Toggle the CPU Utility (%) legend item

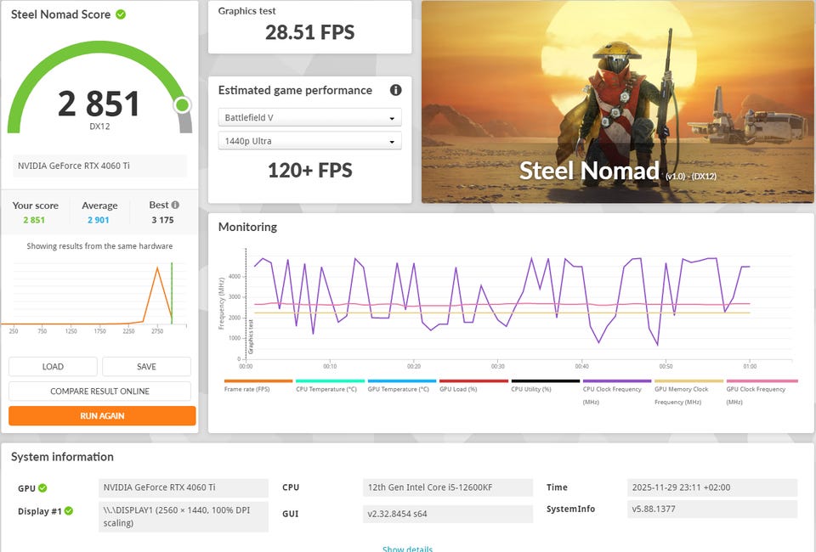(x=546, y=386)
